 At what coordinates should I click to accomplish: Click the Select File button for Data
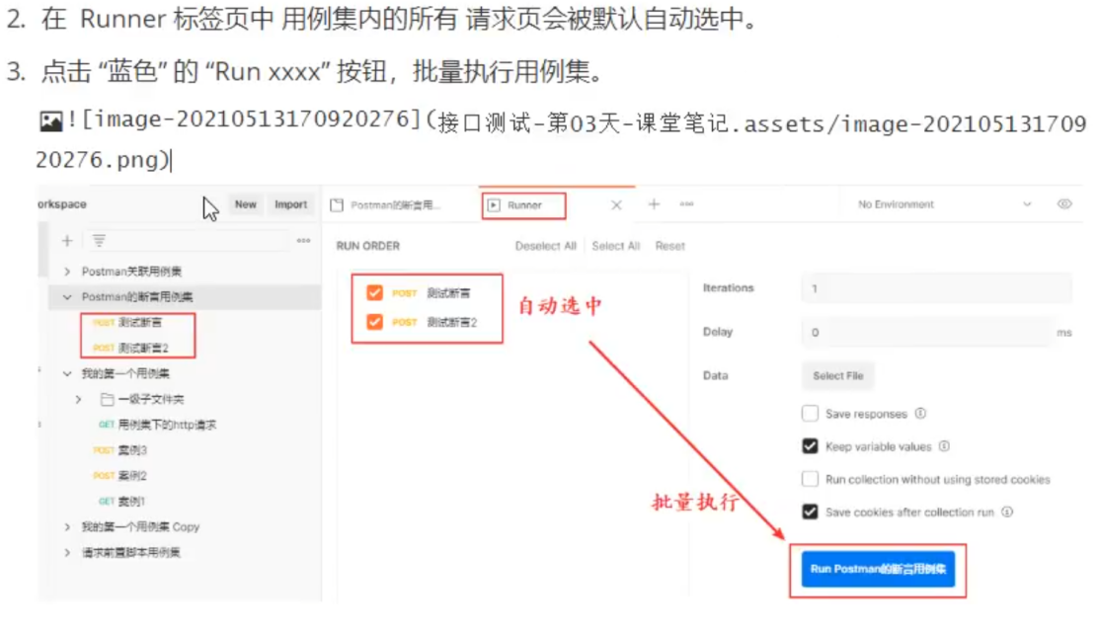(837, 375)
